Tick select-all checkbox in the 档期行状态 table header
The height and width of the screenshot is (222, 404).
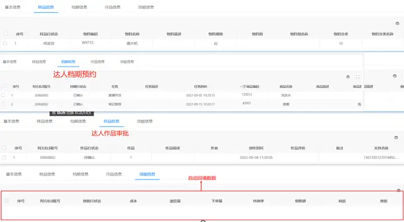point(3,86)
